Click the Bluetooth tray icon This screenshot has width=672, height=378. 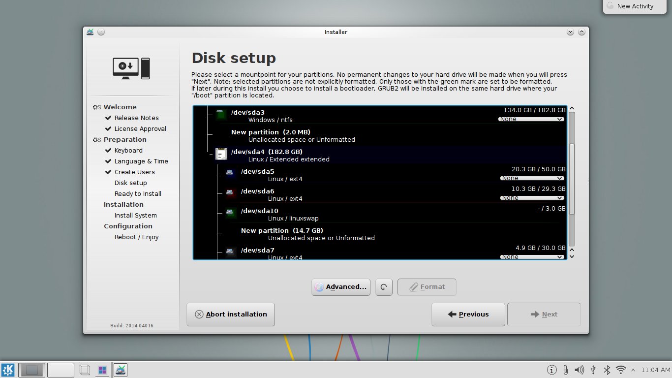[607, 370]
